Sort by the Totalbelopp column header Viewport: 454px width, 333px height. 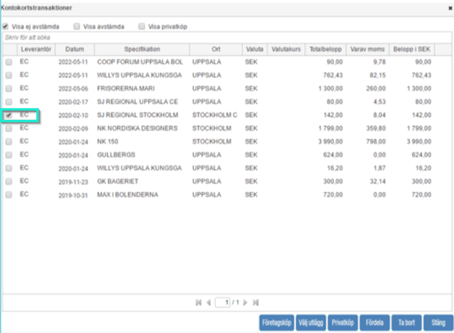(326, 49)
